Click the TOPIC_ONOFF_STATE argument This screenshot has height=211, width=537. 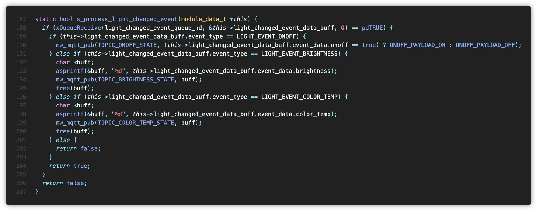click(x=127, y=45)
